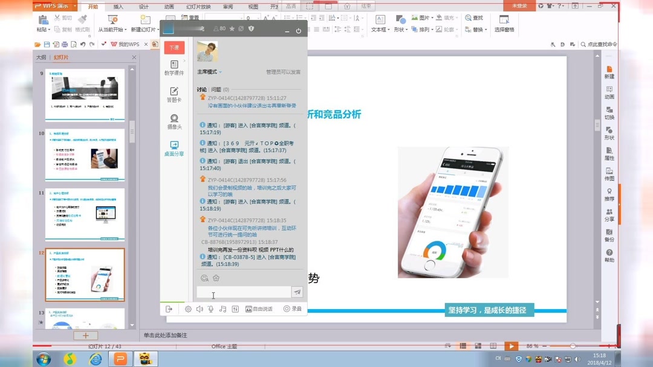This screenshot has width=653, height=367.
Task: Open the emoji picker above the chat input
Action: 204,278
